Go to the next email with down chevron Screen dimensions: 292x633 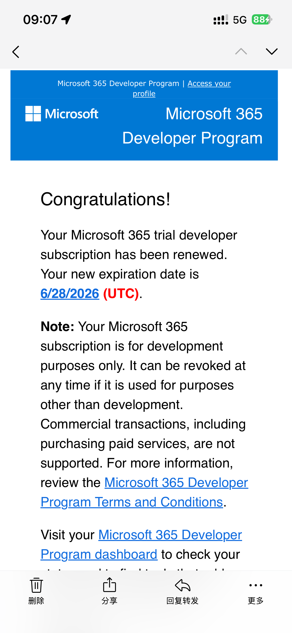[x=272, y=51]
